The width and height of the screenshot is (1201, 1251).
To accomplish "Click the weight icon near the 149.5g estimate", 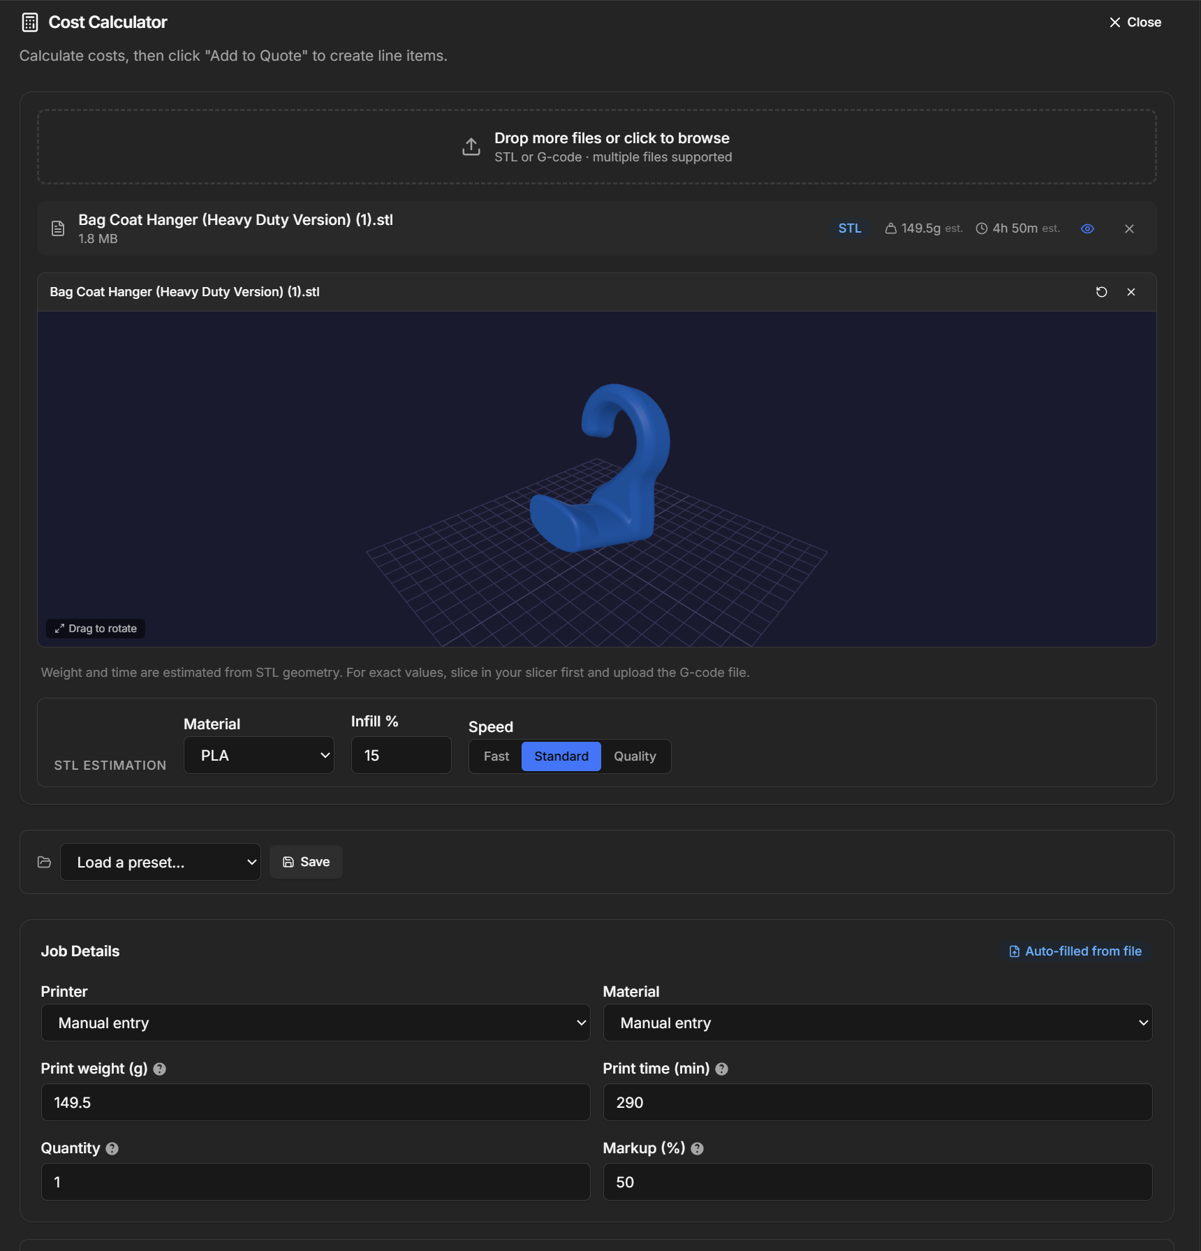I will click(x=890, y=228).
